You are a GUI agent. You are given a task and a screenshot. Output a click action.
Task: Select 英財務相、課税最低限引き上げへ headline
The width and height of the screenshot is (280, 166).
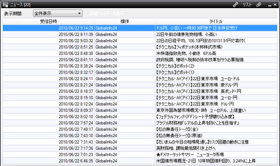186,148
